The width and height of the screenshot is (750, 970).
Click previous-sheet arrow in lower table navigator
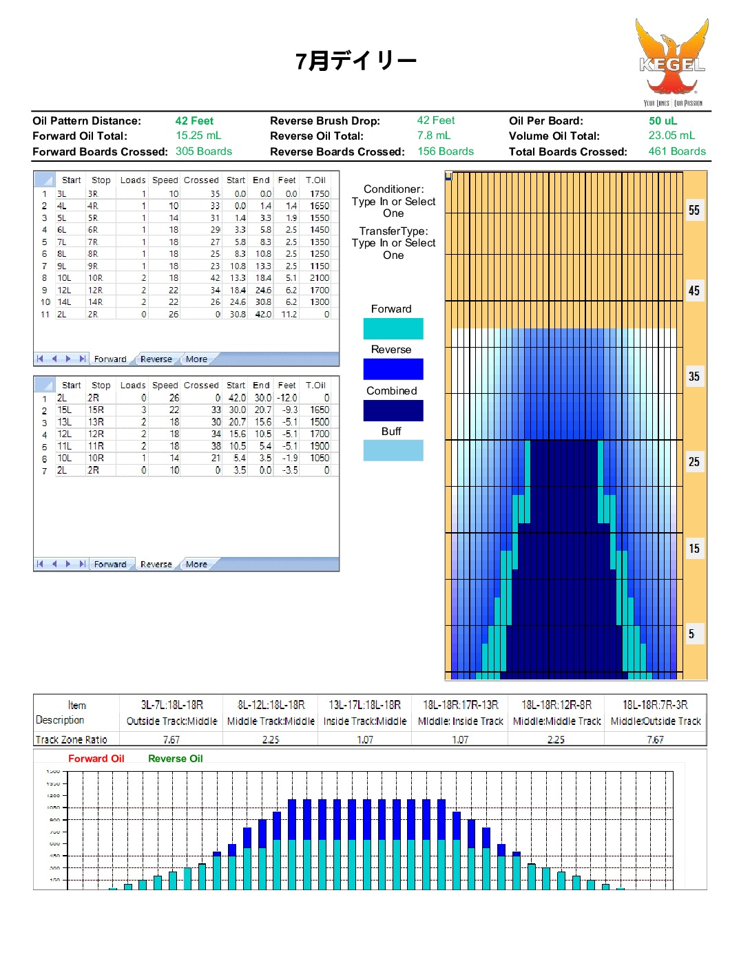click(54, 564)
